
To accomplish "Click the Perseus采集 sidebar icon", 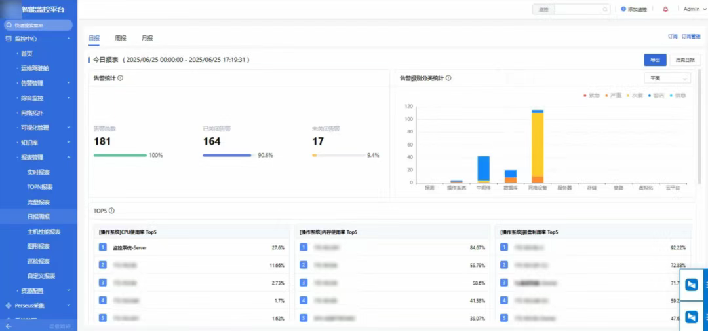I will (9, 305).
